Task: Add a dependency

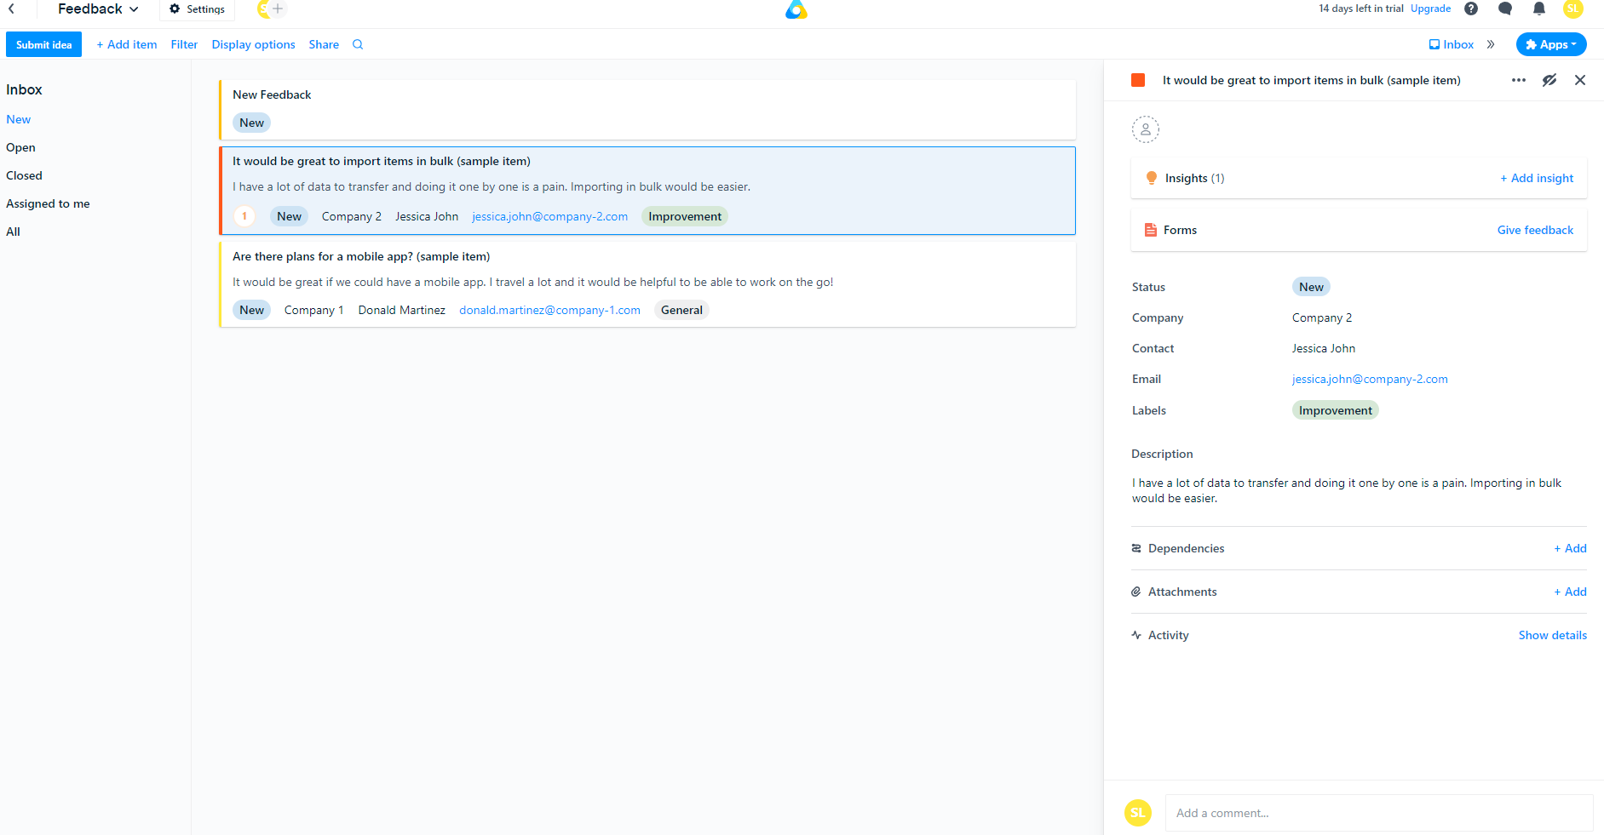Action: [x=1570, y=548]
